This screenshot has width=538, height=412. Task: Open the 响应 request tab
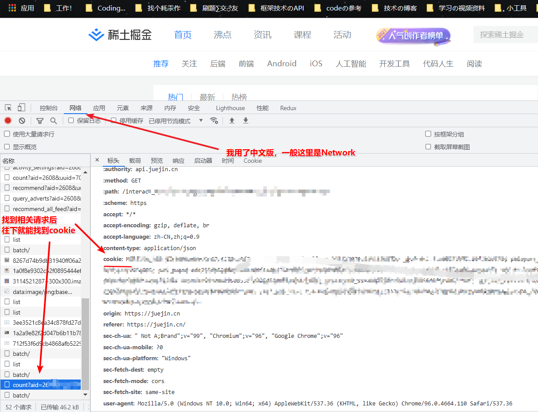click(179, 161)
